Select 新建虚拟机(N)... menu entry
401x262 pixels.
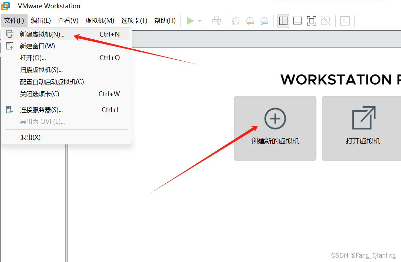(66, 34)
